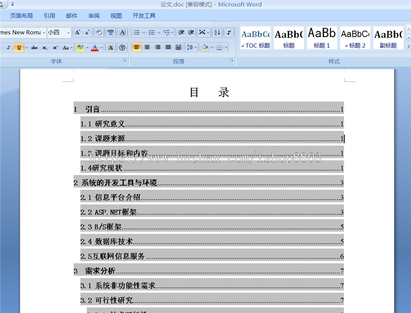Sort selected text with the A-Z icon

click(217, 32)
